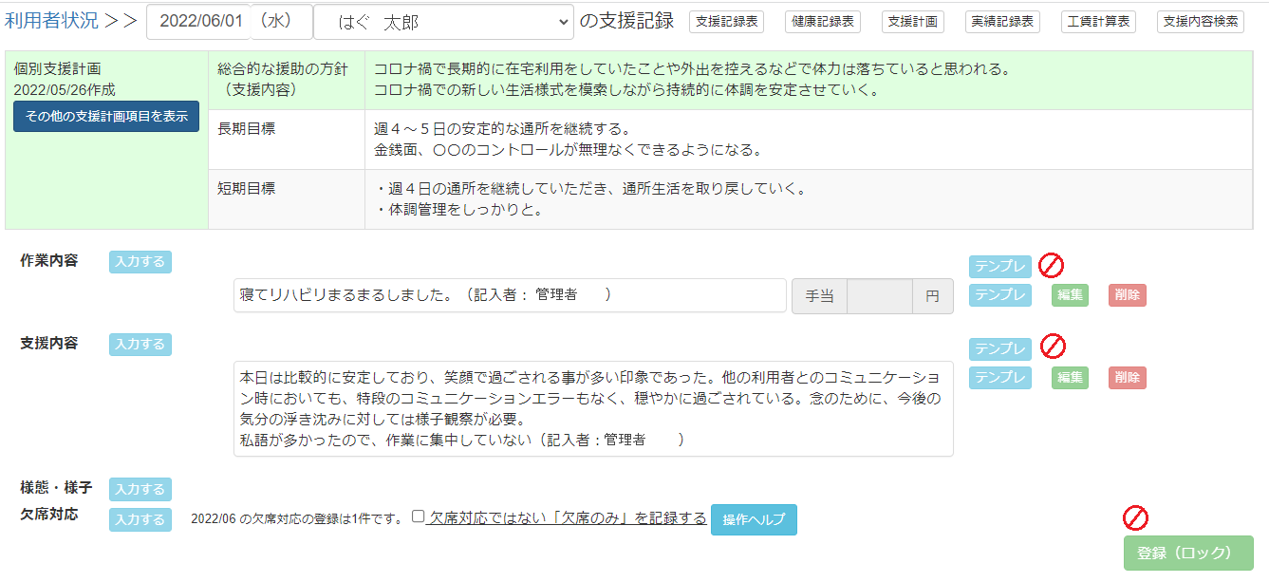Open 支援内容検索
This screenshot has height=582, width=1269.
[1200, 22]
